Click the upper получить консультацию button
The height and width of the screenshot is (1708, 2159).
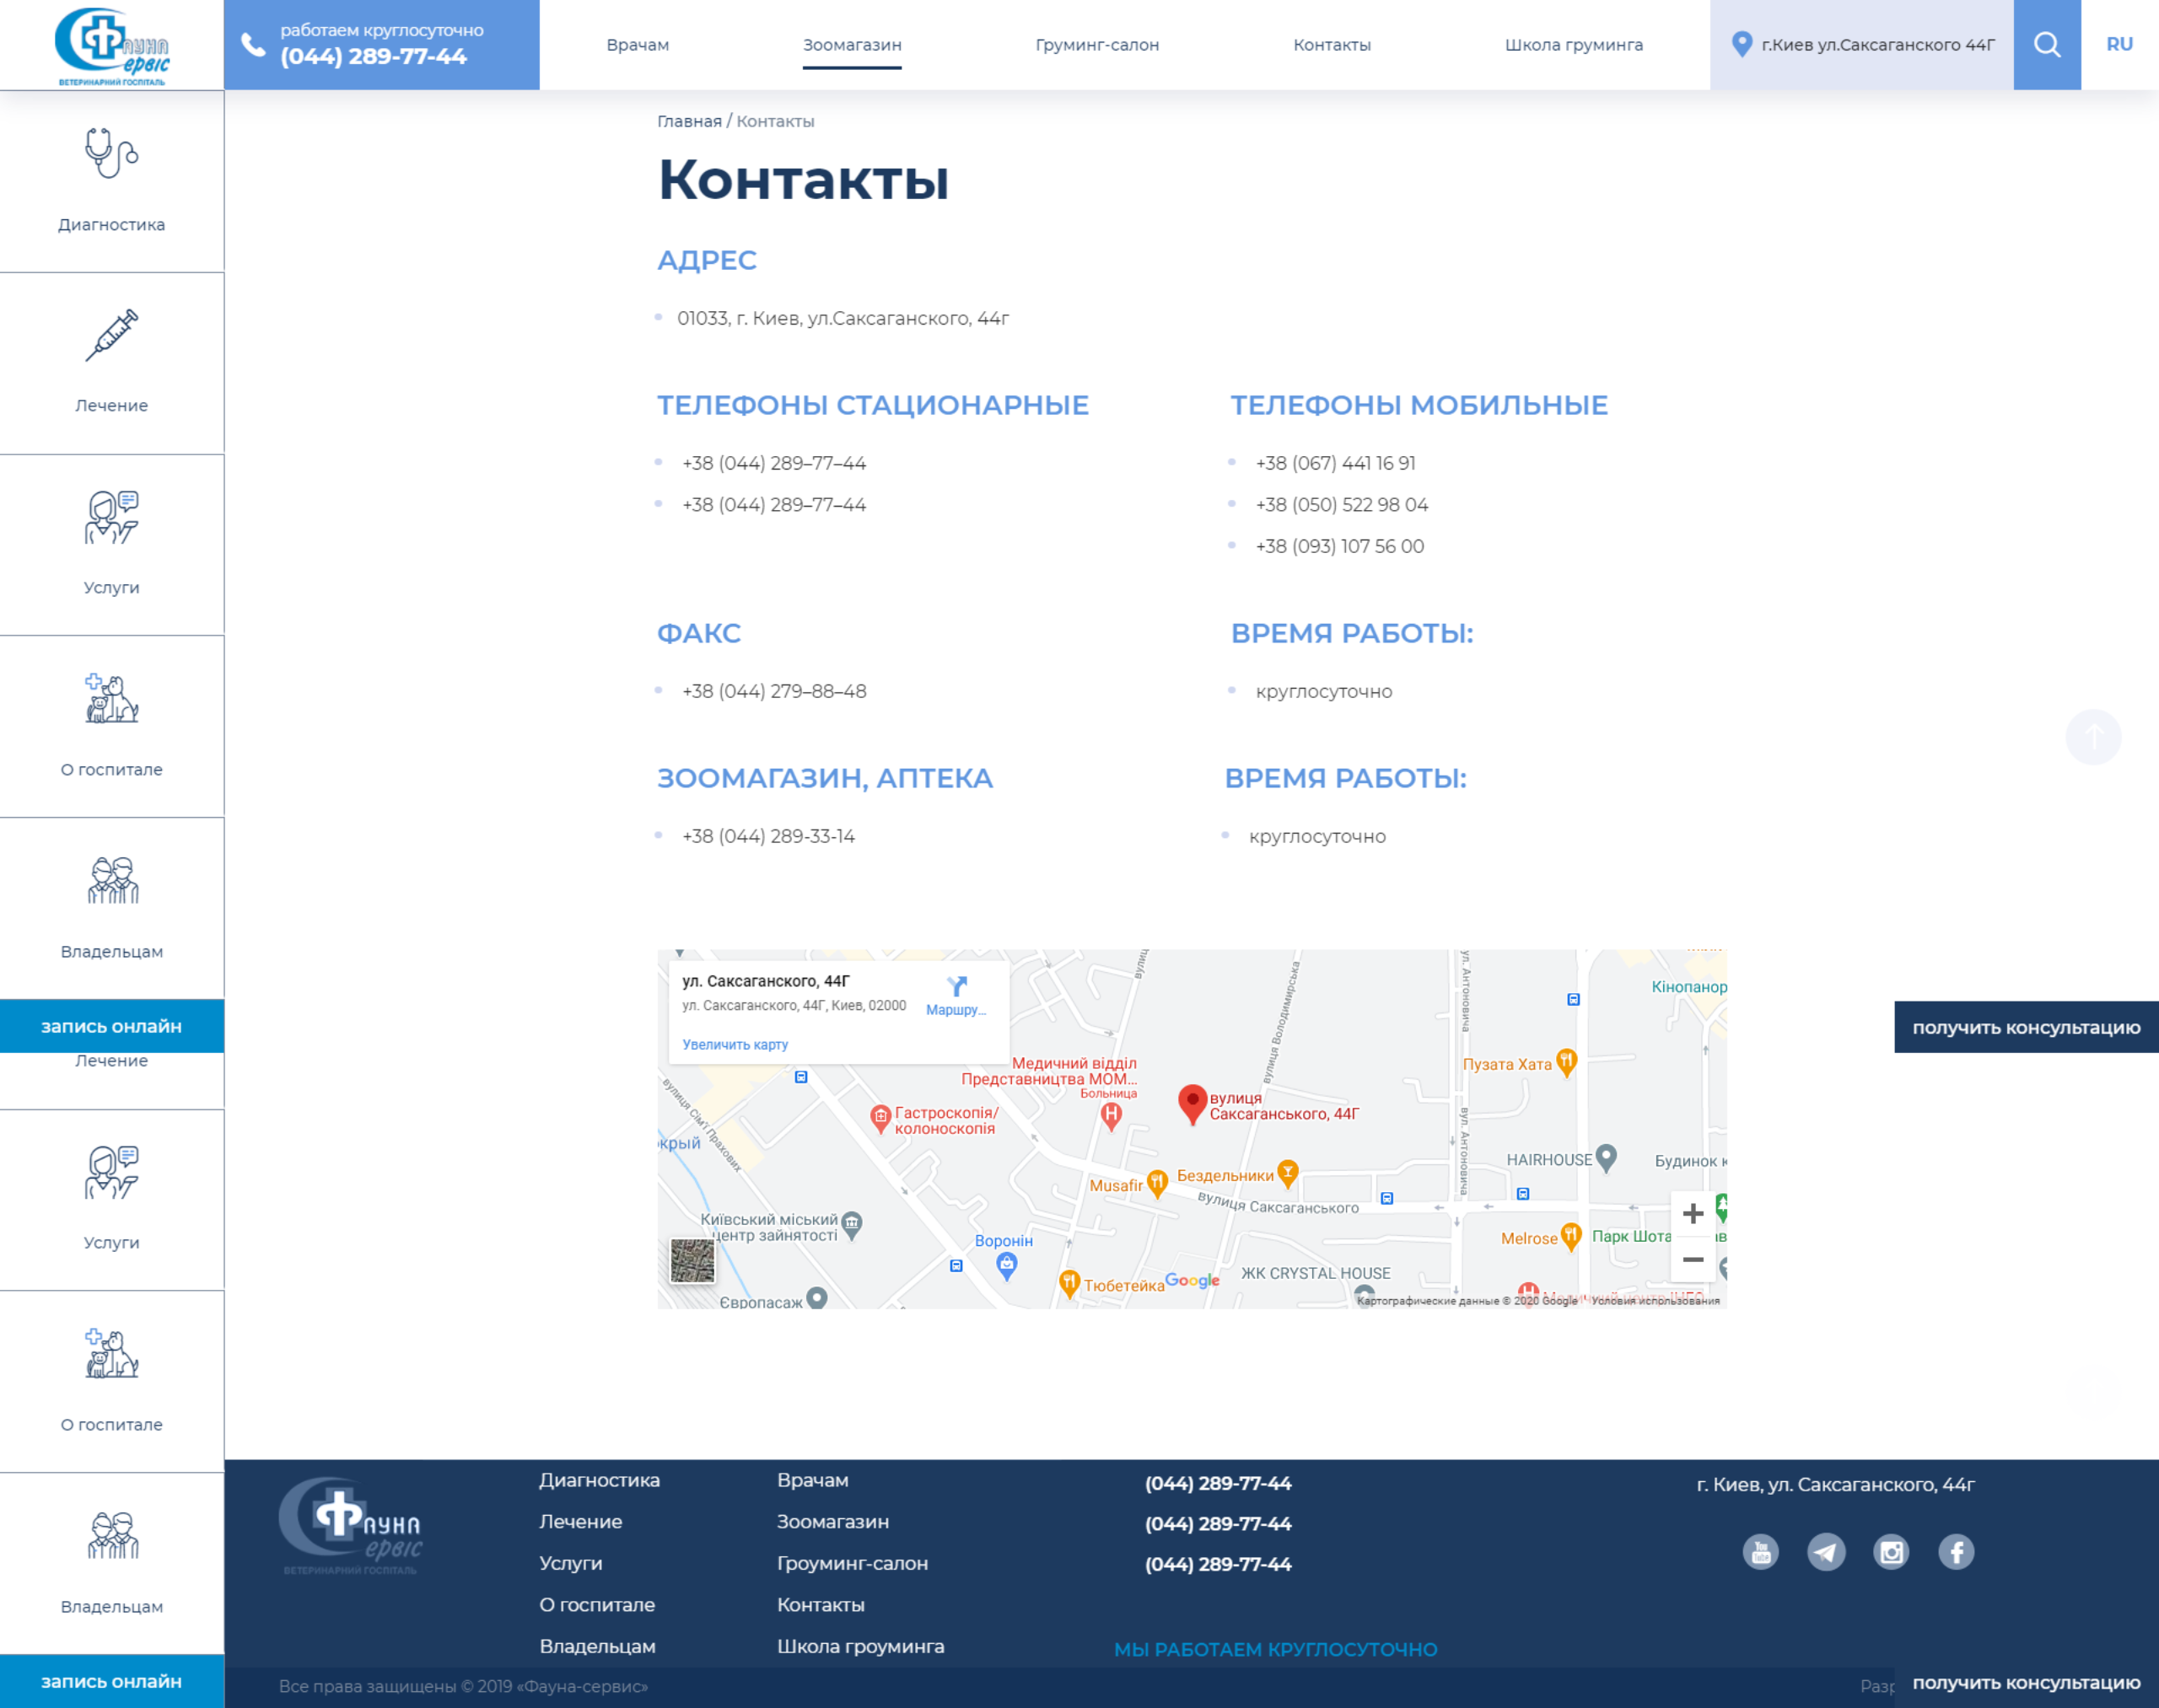[x=2026, y=1027]
